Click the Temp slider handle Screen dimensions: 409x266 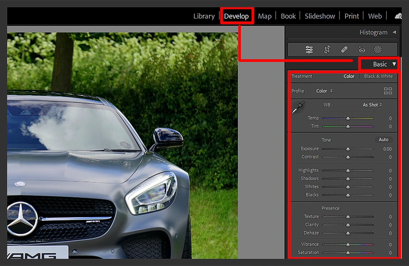[x=348, y=118]
